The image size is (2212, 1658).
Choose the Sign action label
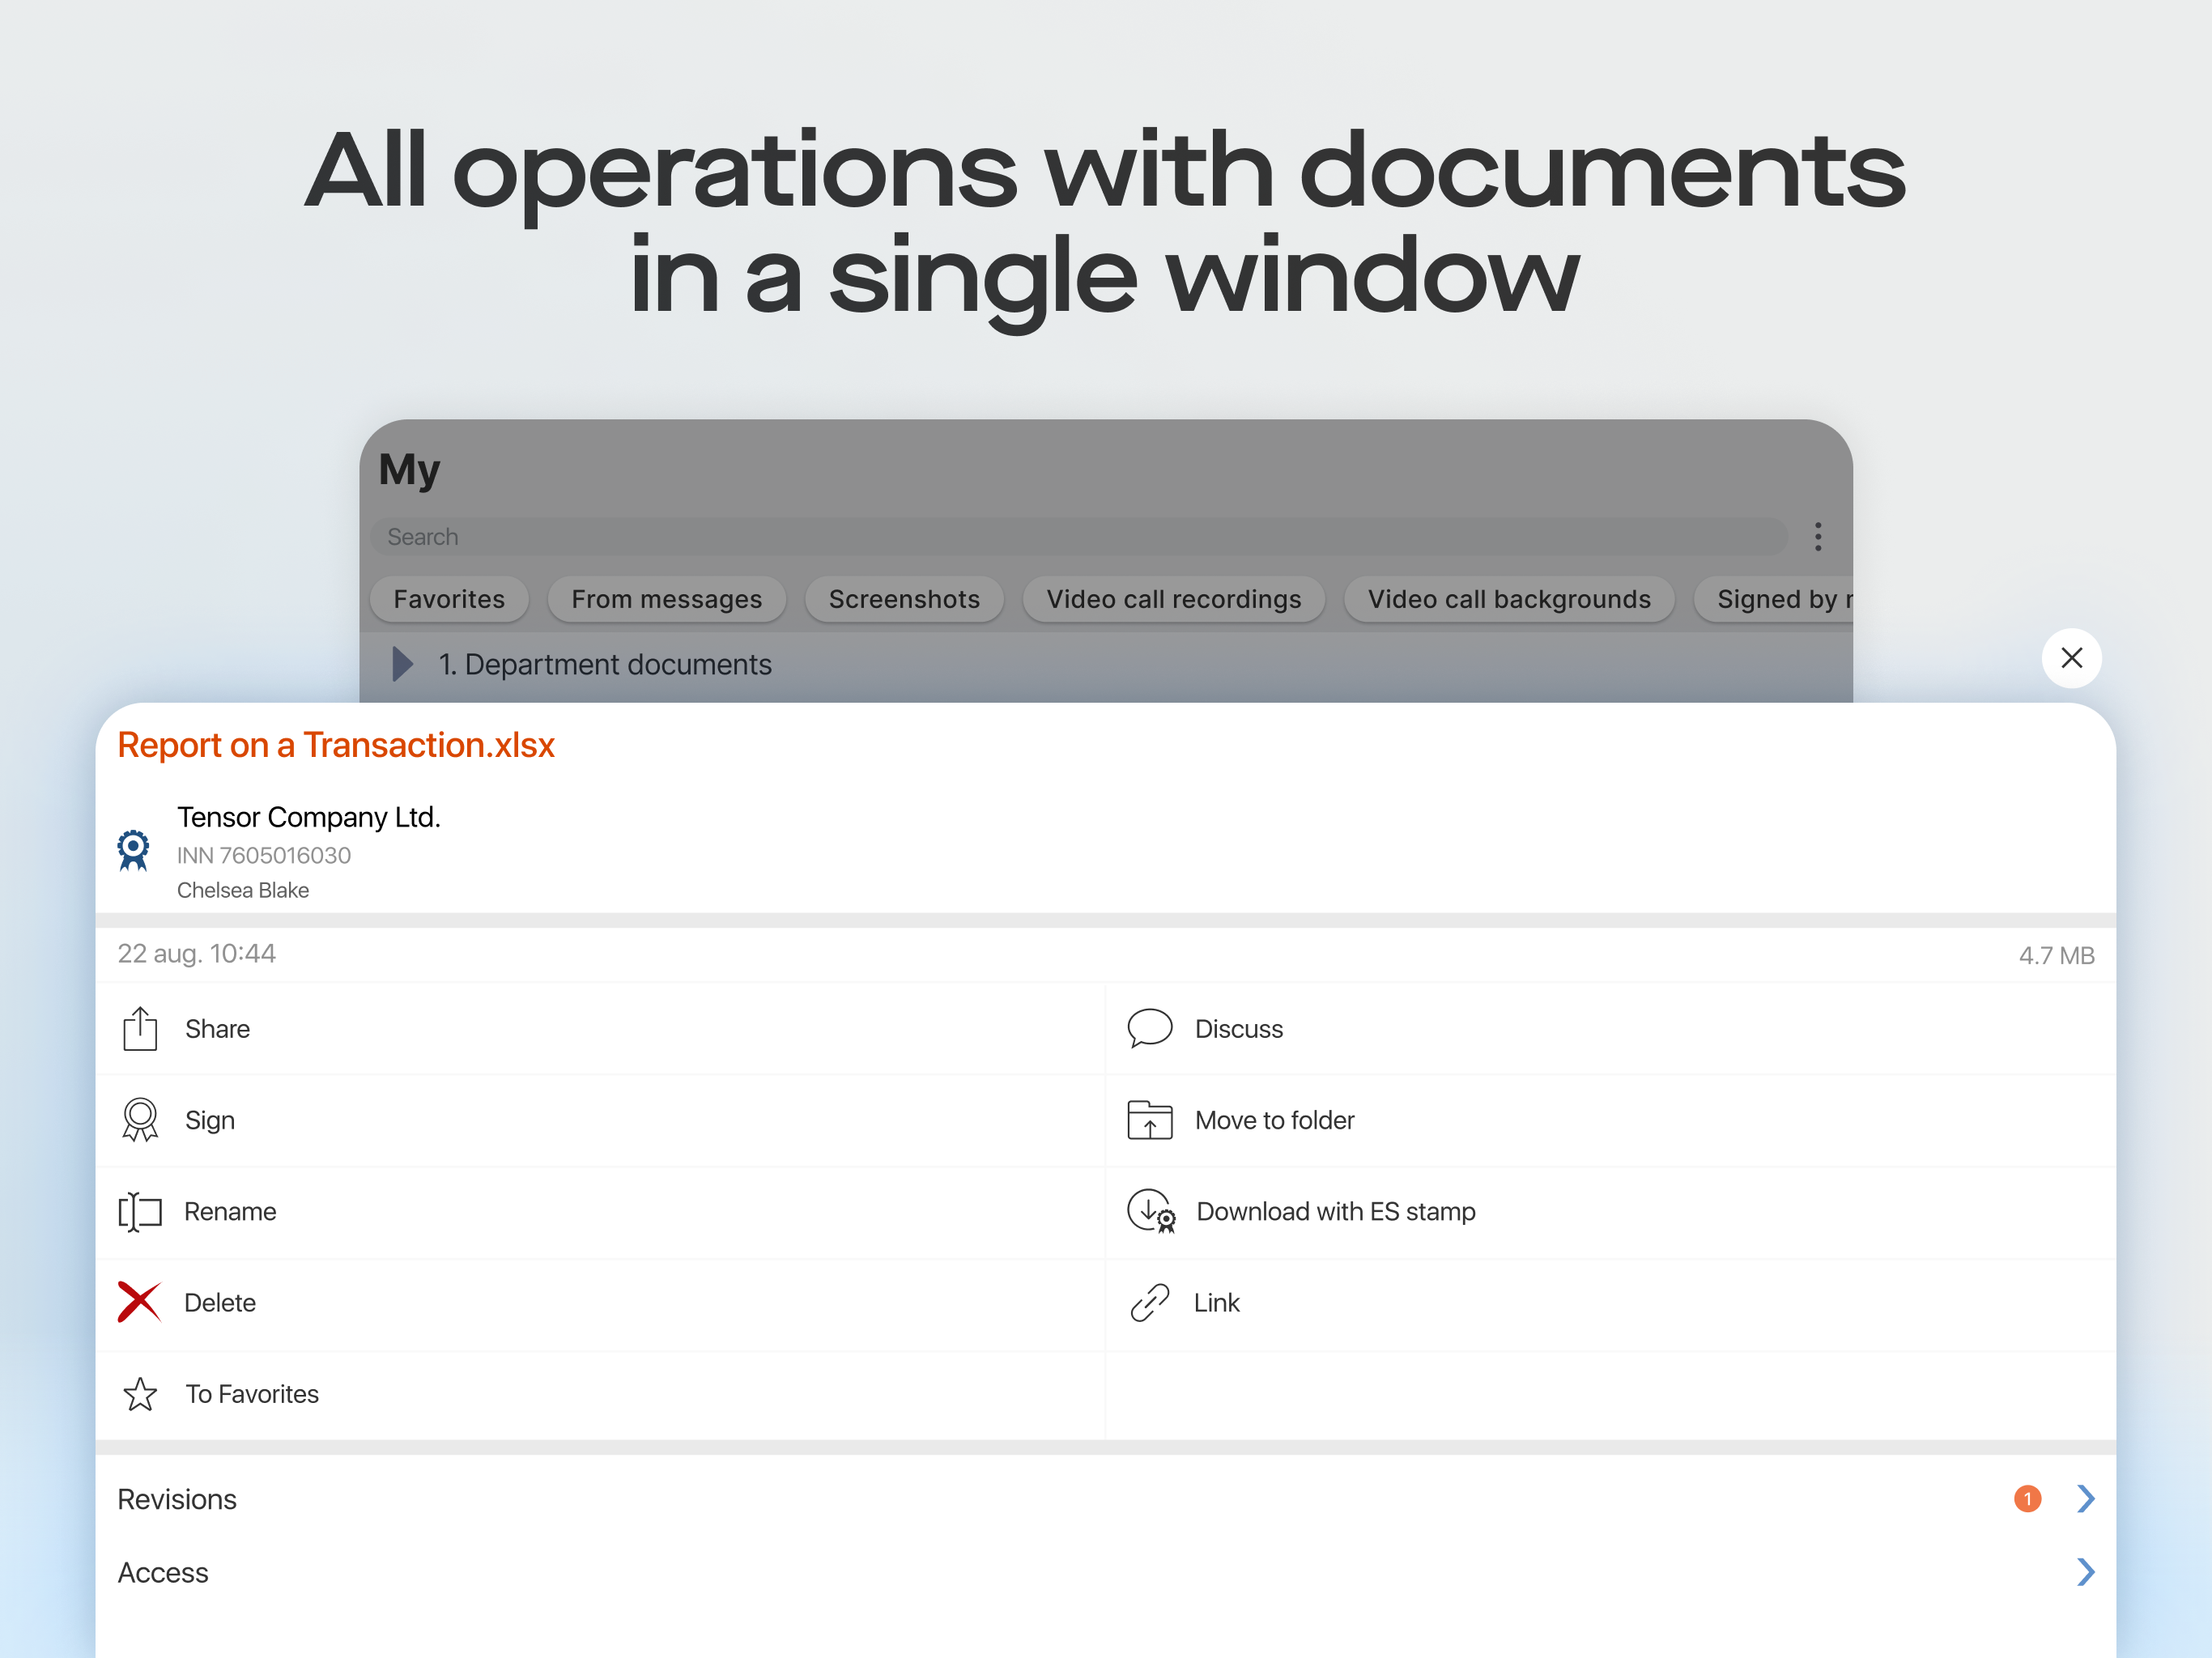(210, 1120)
